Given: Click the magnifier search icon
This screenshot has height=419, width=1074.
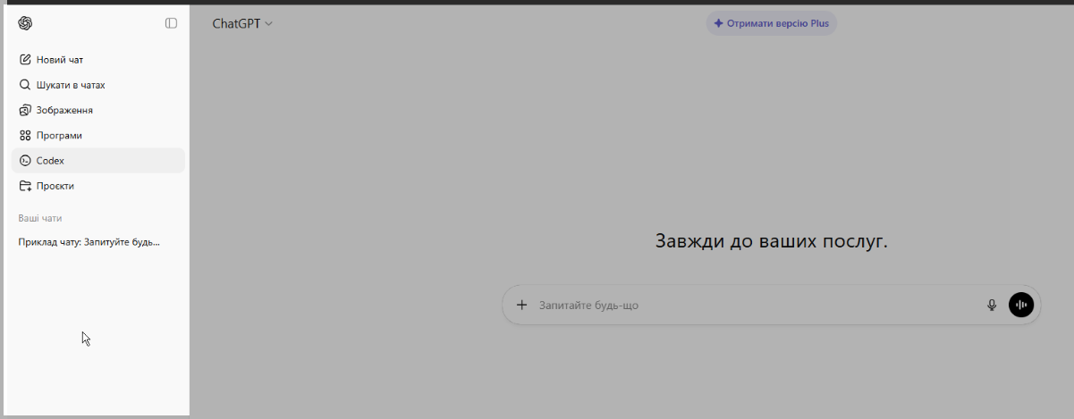Looking at the screenshot, I should [x=25, y=85].
